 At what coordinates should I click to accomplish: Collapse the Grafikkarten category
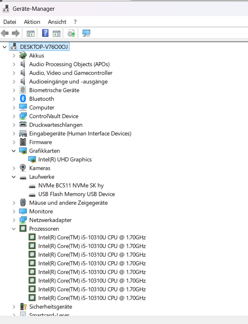(x=13, y=151)
